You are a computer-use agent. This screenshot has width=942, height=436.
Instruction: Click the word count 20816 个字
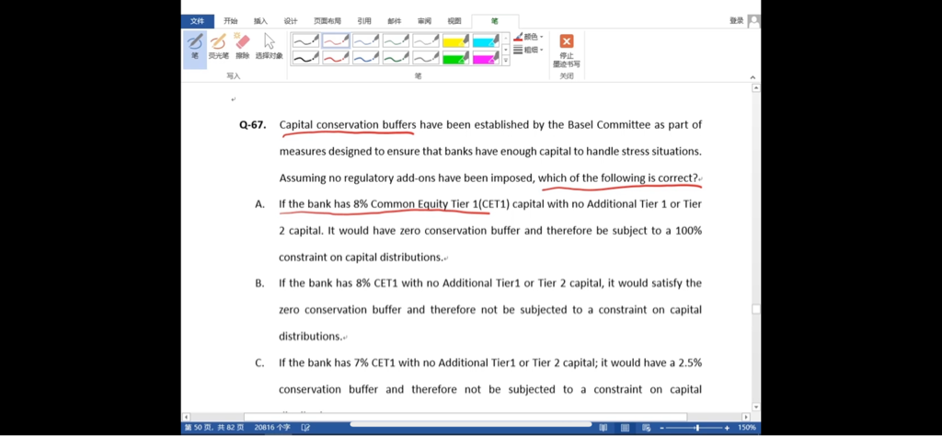pyautogui.click(x=270, y=428)
